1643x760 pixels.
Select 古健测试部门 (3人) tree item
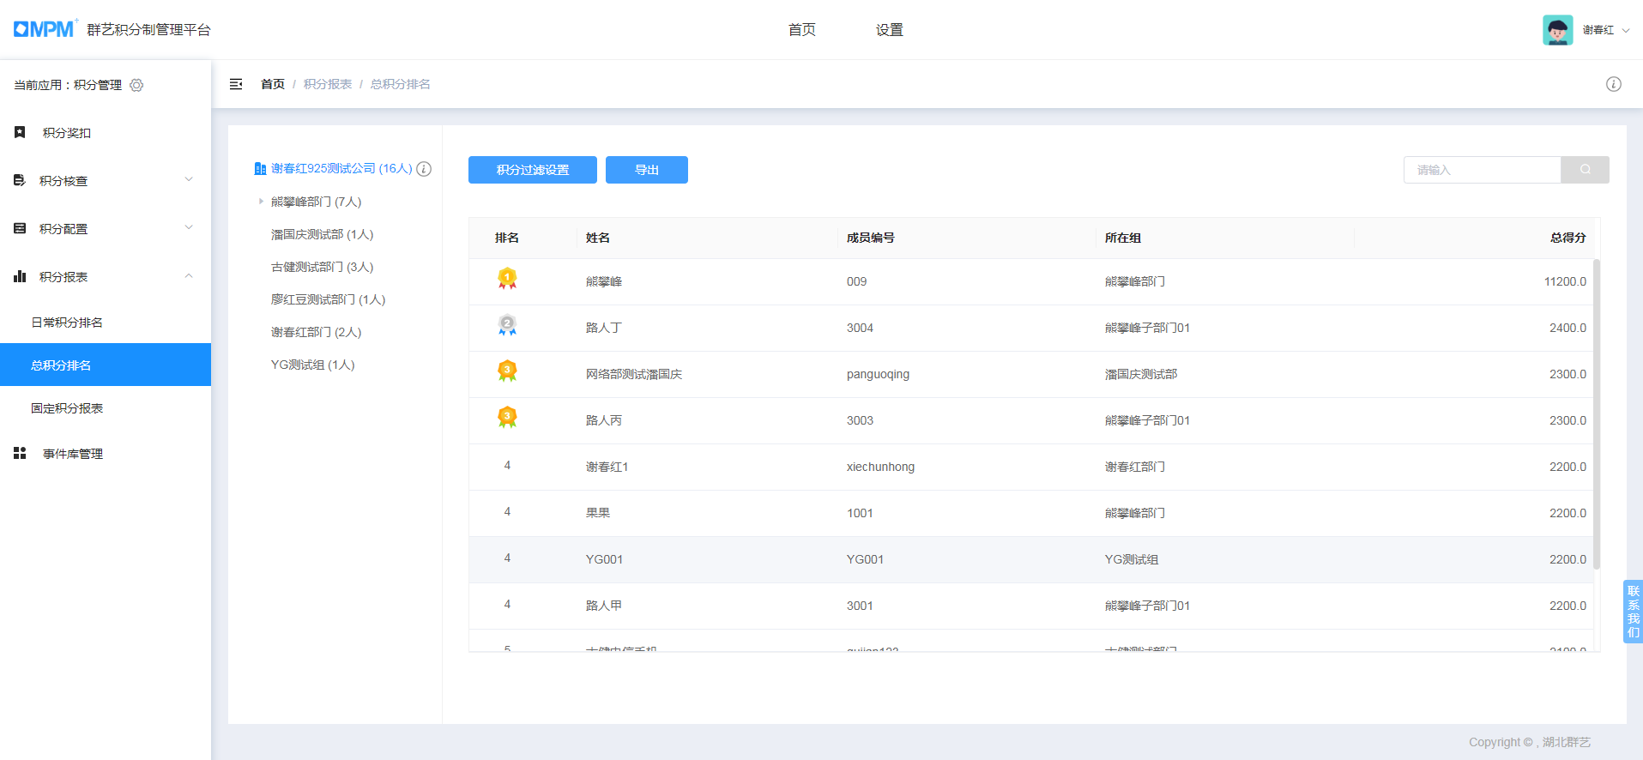[x=323, y=267]
